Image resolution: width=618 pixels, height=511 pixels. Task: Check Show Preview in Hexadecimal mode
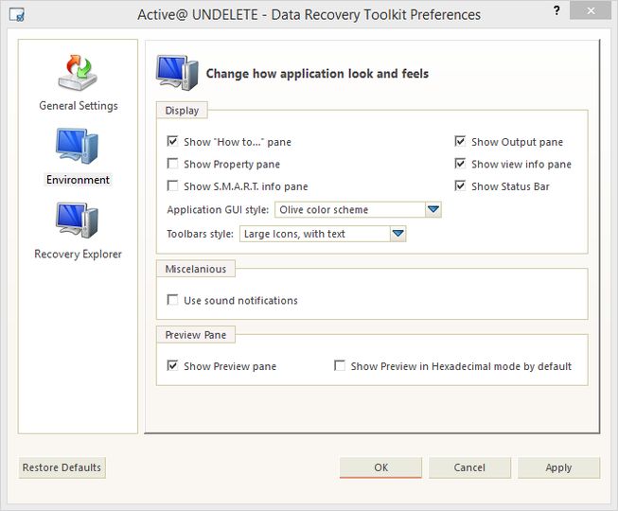(x=340, y=365)
